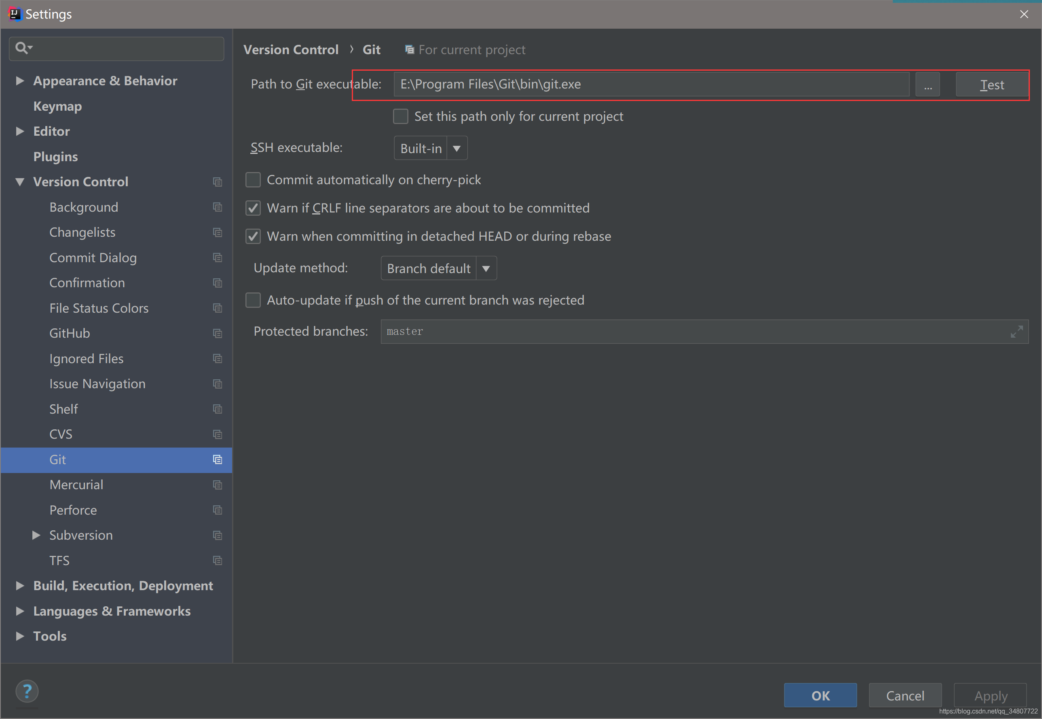Open the Update method Branch default dropdown
Image resolution: width=1042 pixels, height=719 pixels.
[x=439, y=269]
